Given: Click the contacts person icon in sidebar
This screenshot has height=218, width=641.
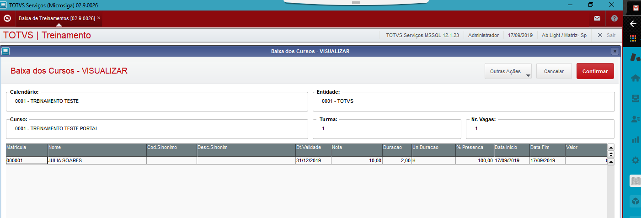Looking at the screenshot, I should pyautogui.click(x=635, y=119).
